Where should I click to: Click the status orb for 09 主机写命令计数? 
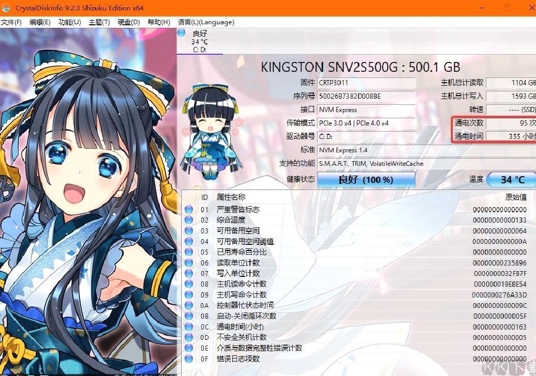tap(188, 294)
